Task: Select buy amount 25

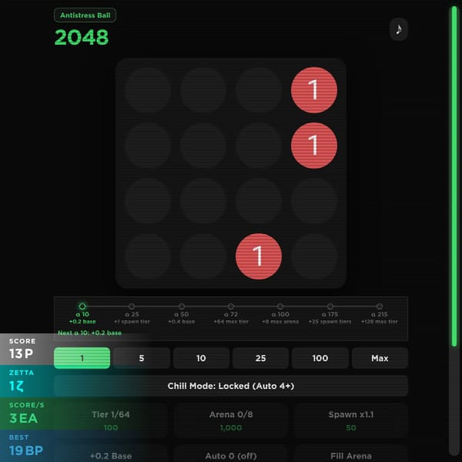Action: [260, 358]
